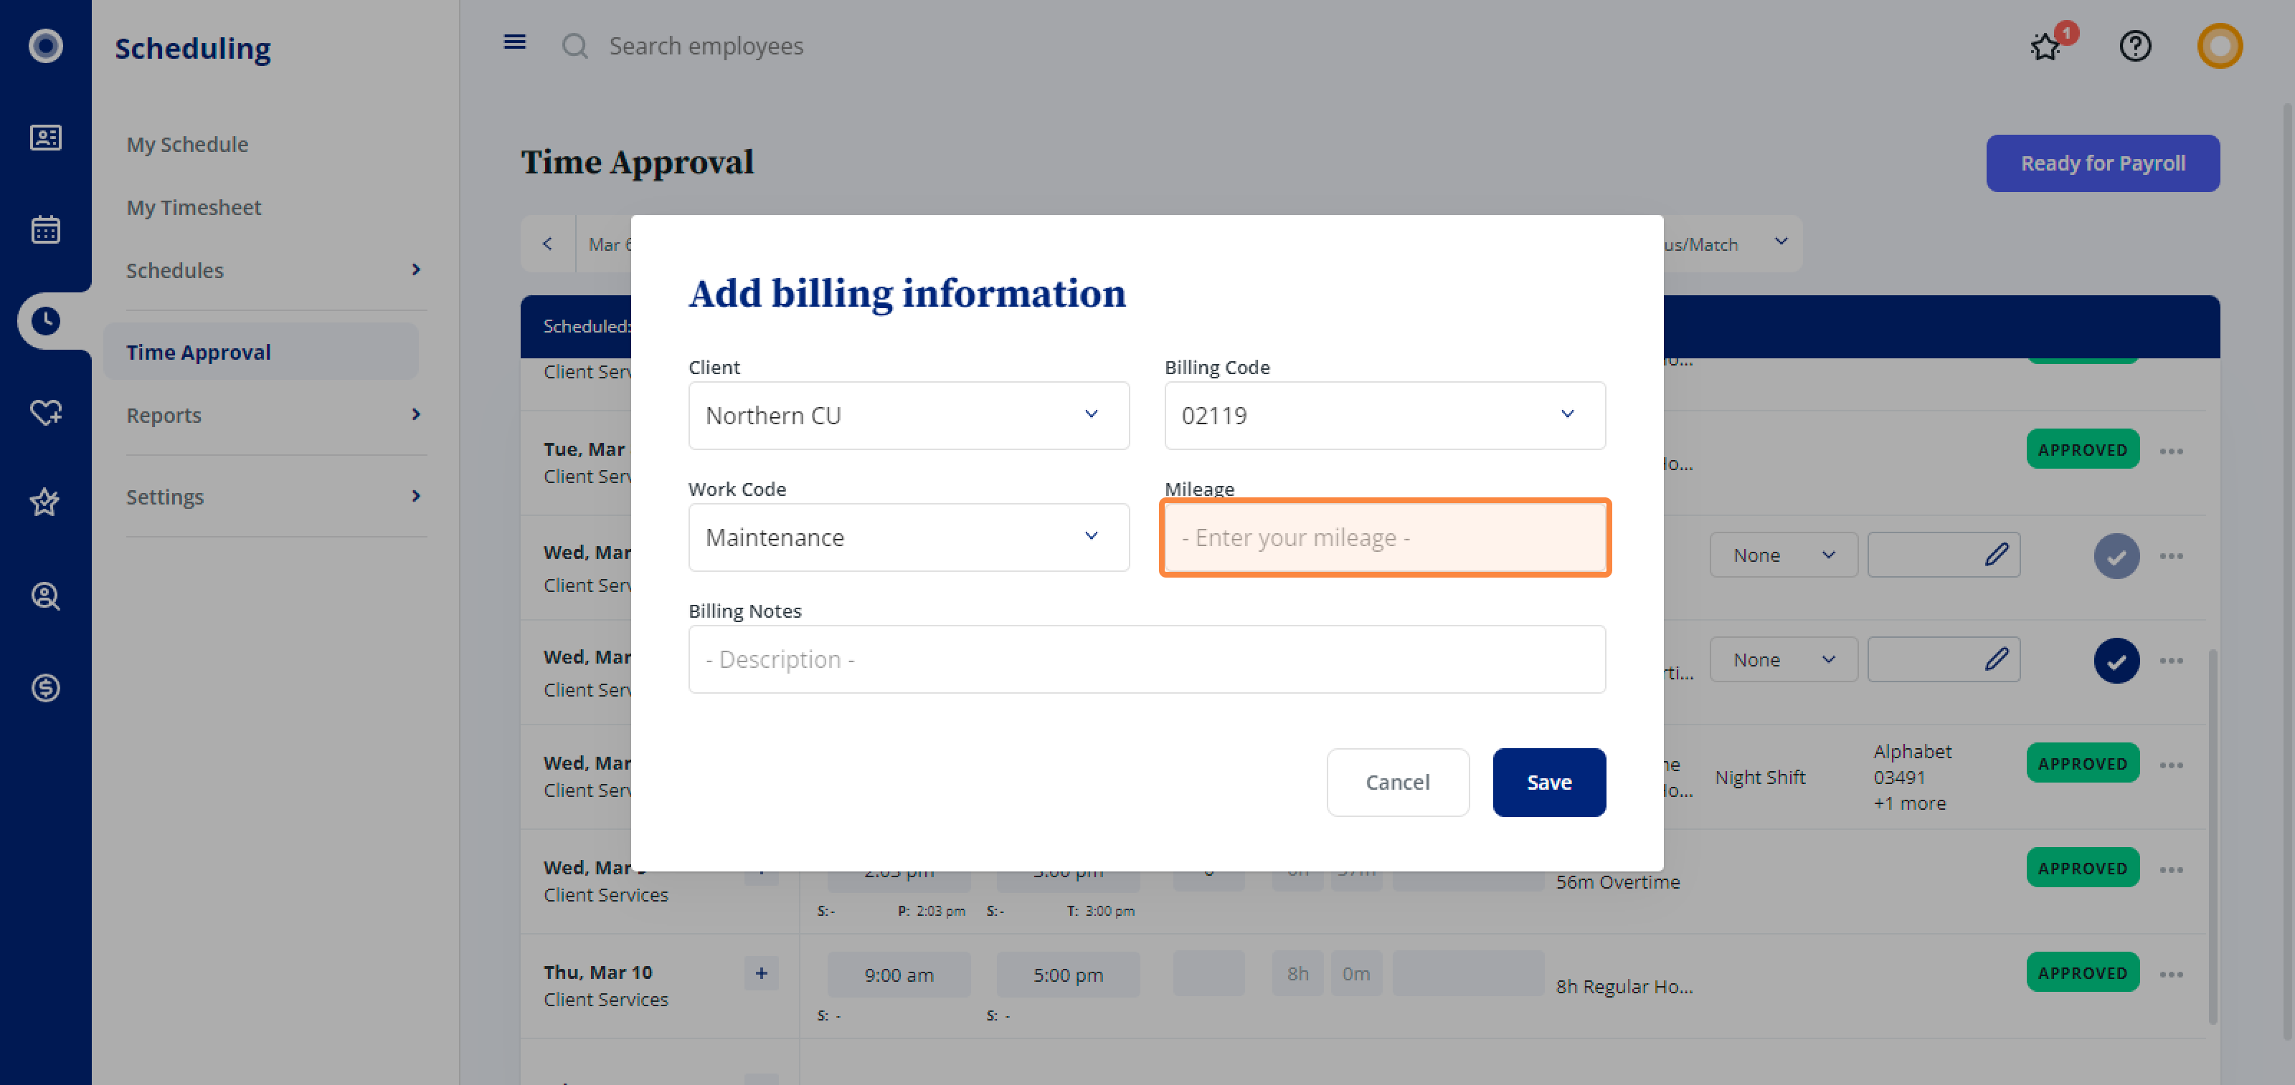This screenshot has height=1085, width=2295.
Task: Open more options for Night Shift row
Action: click(2171, 765)
